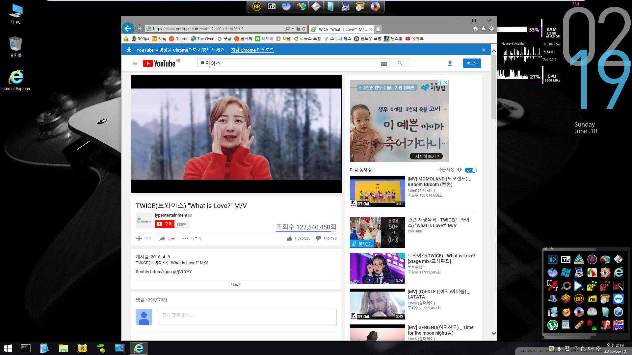The image size is (632, 355).
Task: Open the 관련 재생목록 playlist thumbnail
Action: [377, 232]
